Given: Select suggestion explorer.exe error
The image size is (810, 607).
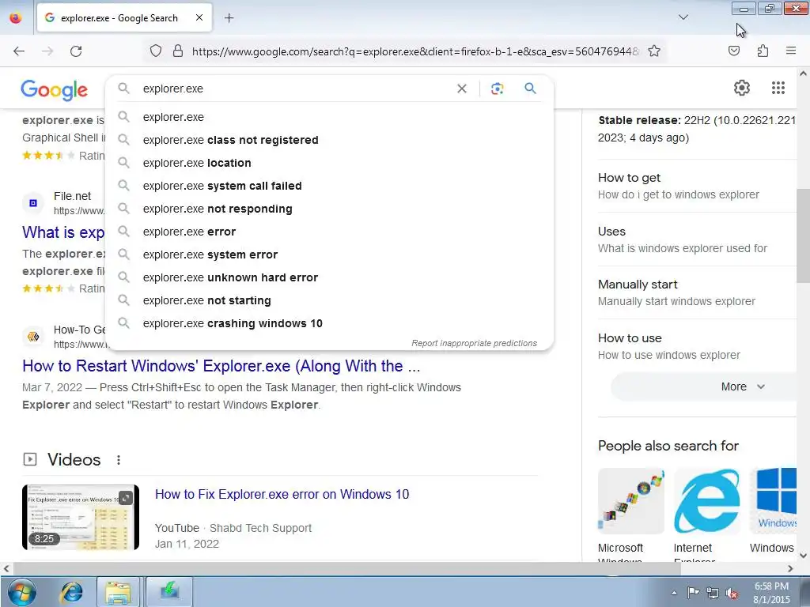Looking at the screenshot, I should coord(329,232).
